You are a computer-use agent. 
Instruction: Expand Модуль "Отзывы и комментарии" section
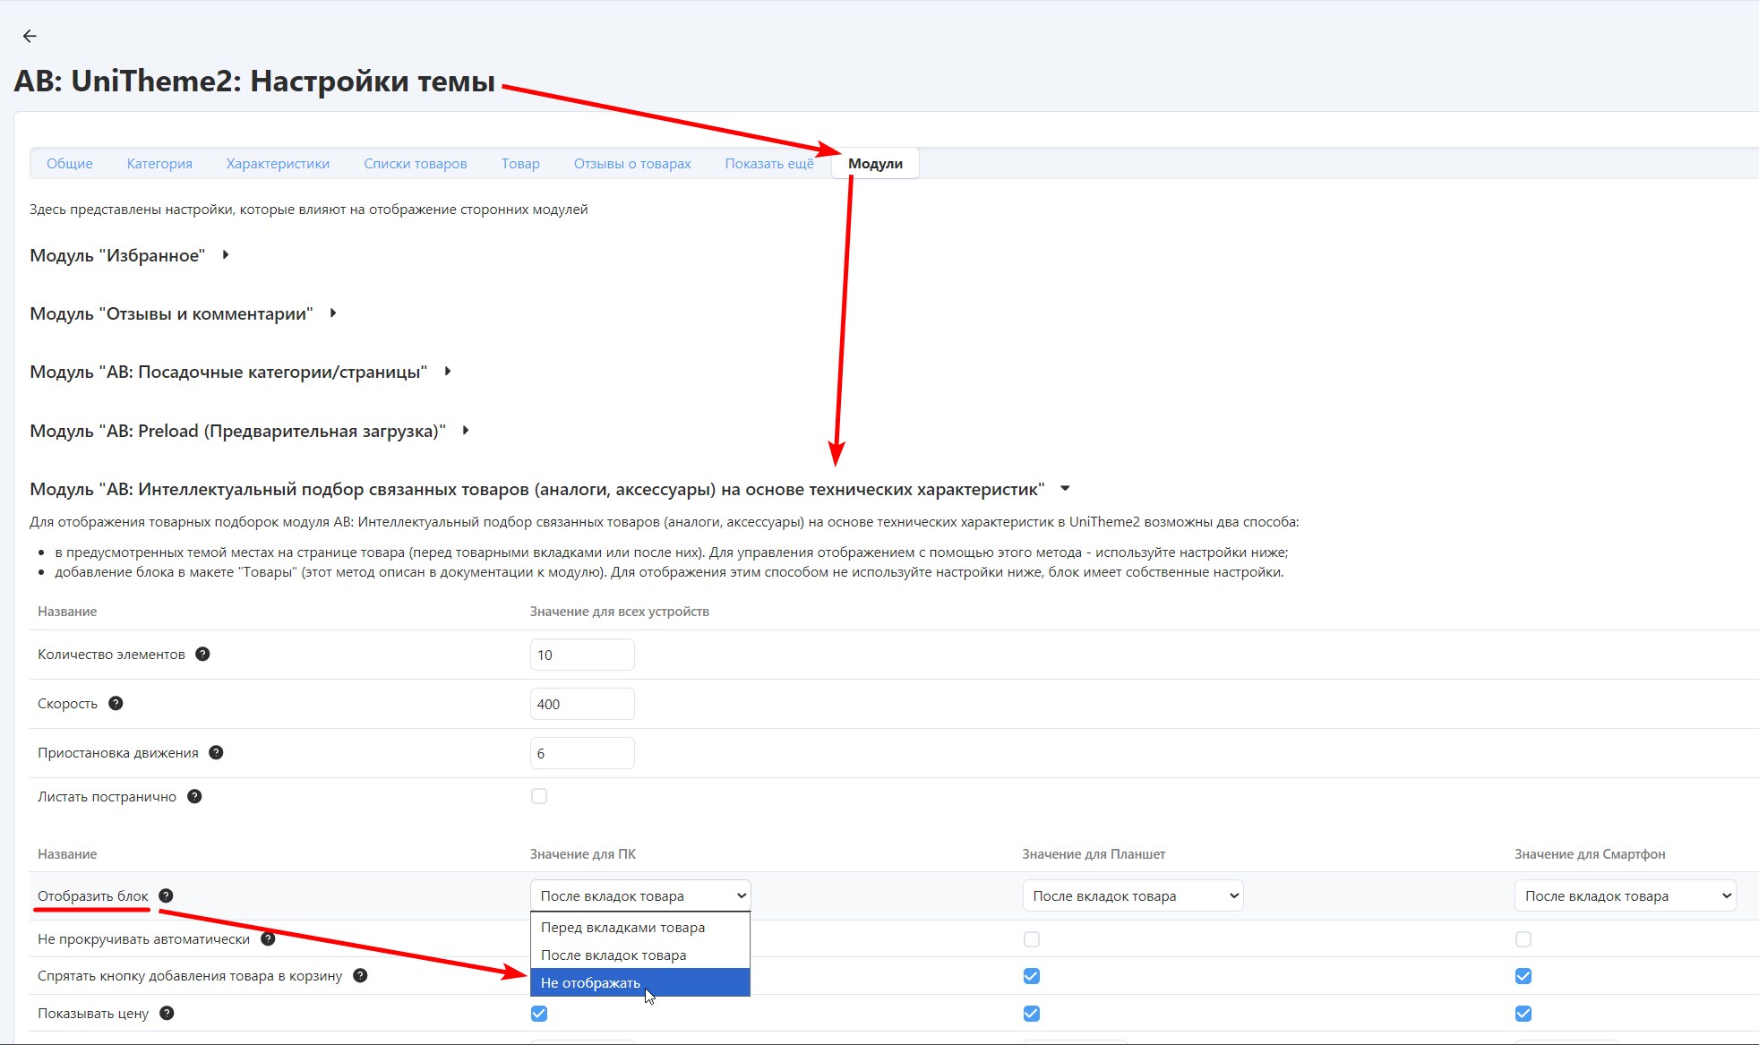[x=183, y=313]
